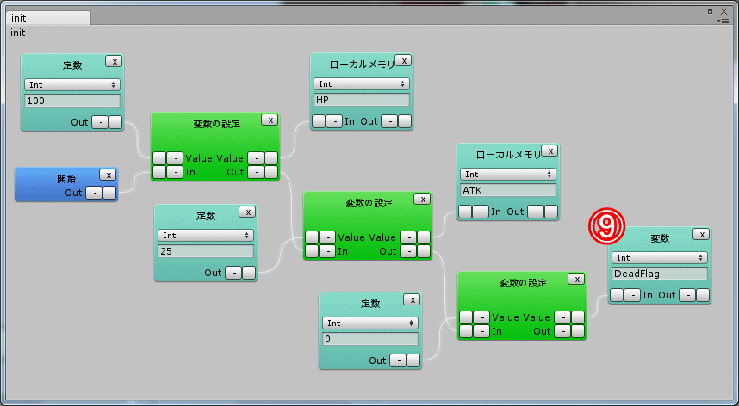Viewport: 739px width, 406px height.
Task: Click the blank Out port on the DeadFlag node
Action: [x=703, y=295]
